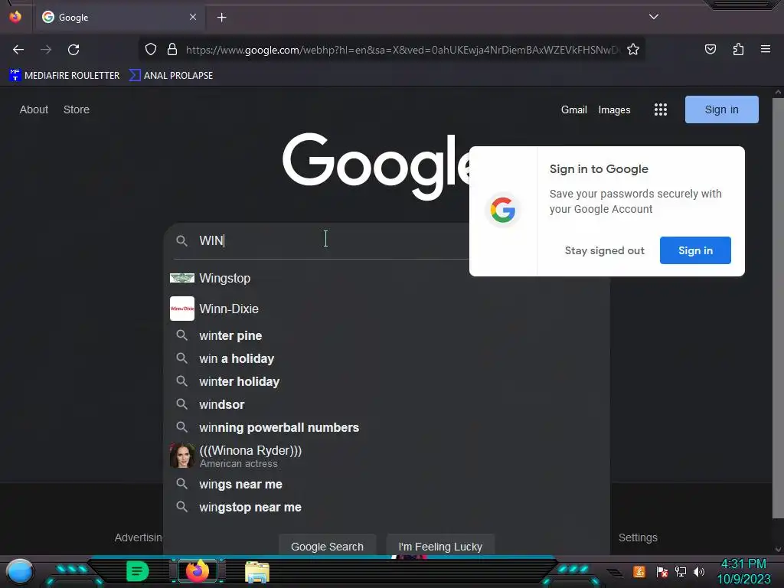Click the volume speaker tray icon
Image resolution: width=784 pixels, height=588 pixels.
pos(699,571)
